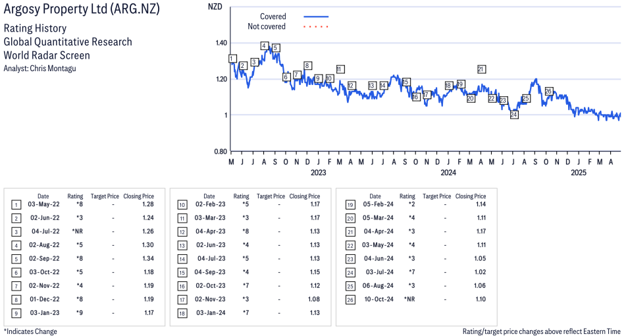Click the date 06-Aug-24 in table
628x336 pixels.
pyautogui.click(x=378, y=286)
